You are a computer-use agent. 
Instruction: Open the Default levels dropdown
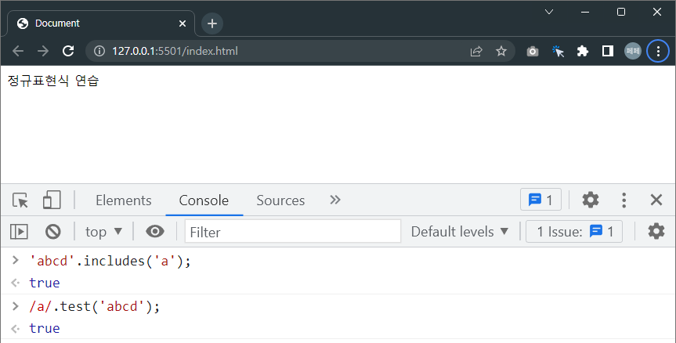click(460, 232)
